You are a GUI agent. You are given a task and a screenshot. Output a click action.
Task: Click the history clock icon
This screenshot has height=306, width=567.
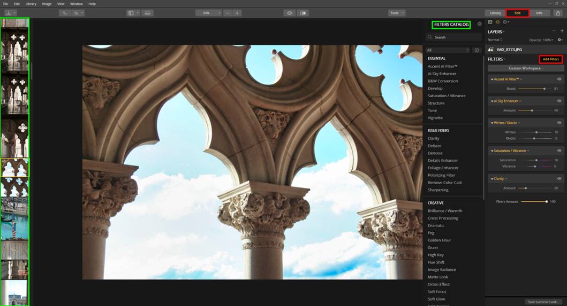505,22
